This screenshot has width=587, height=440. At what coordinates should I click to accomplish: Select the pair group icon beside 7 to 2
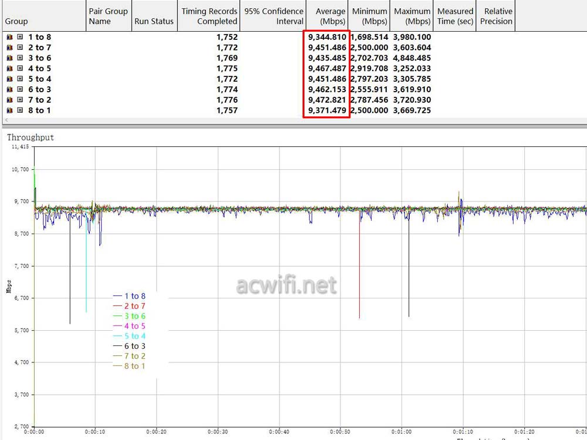coord(8,100)
